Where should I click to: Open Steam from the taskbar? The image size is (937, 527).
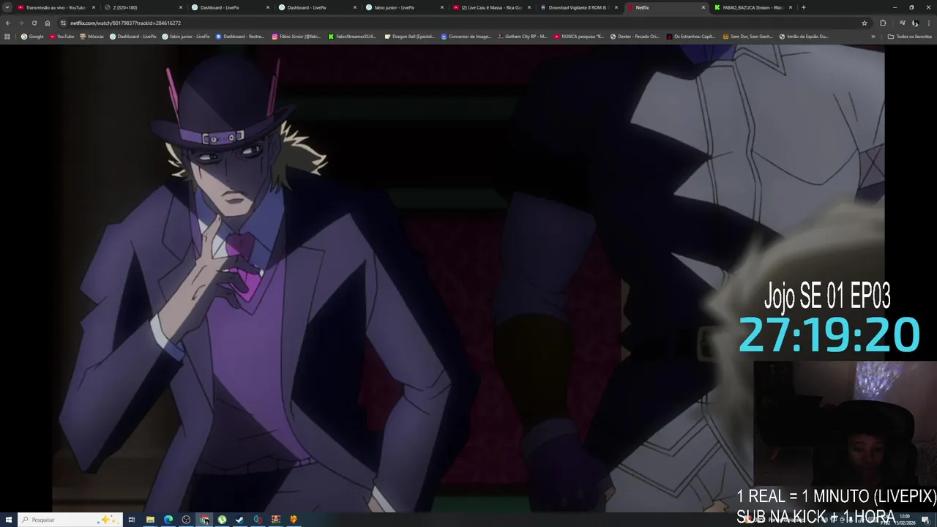[x=239, y=520]
